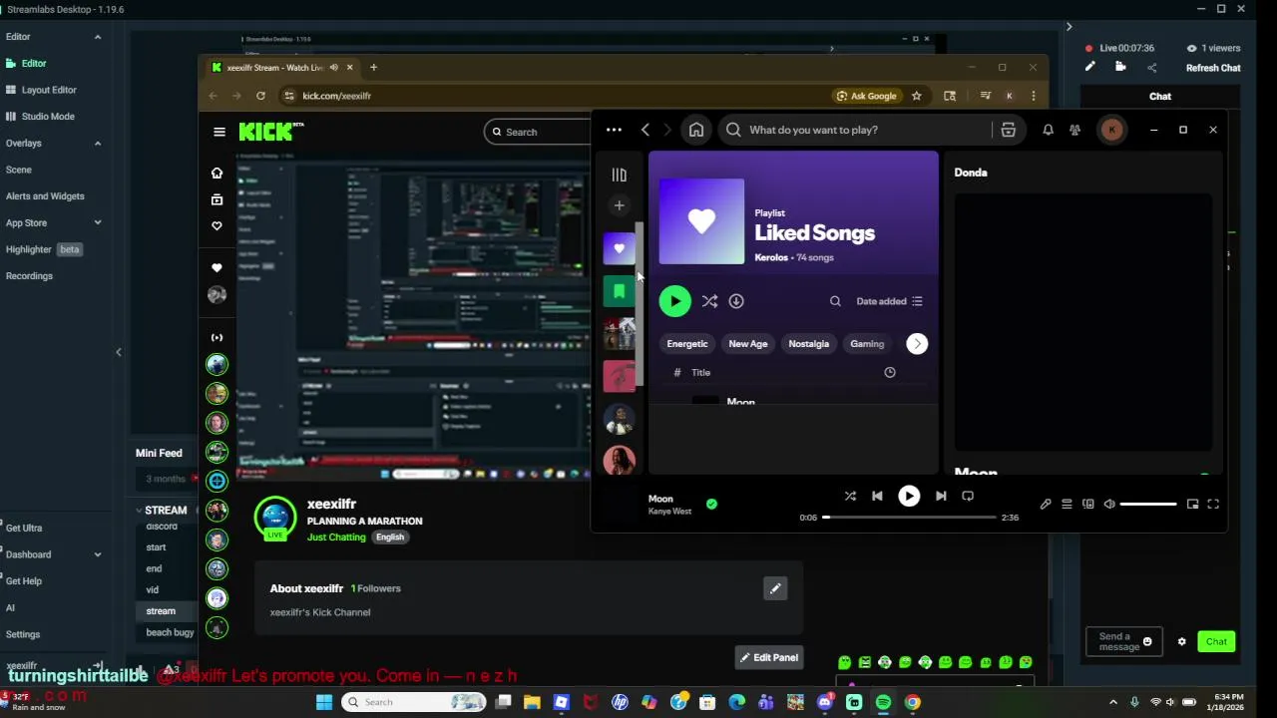Send message with green Chat button
The width and height of the screenshot is (1277, 718).
pos(1216,642)
